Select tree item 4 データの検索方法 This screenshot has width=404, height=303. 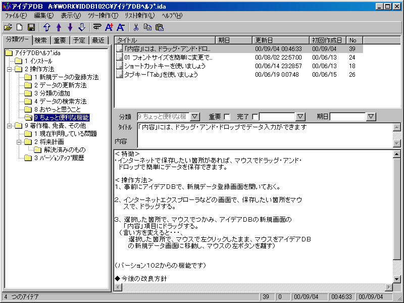(x=60, y=102)
